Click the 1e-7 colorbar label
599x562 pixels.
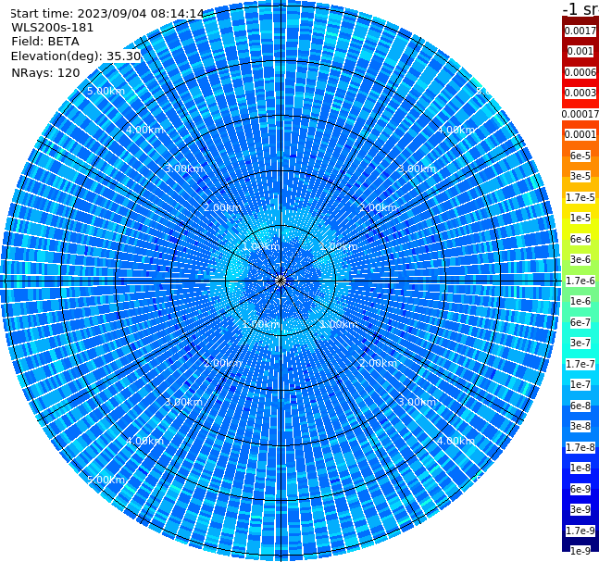click(580, 384)
